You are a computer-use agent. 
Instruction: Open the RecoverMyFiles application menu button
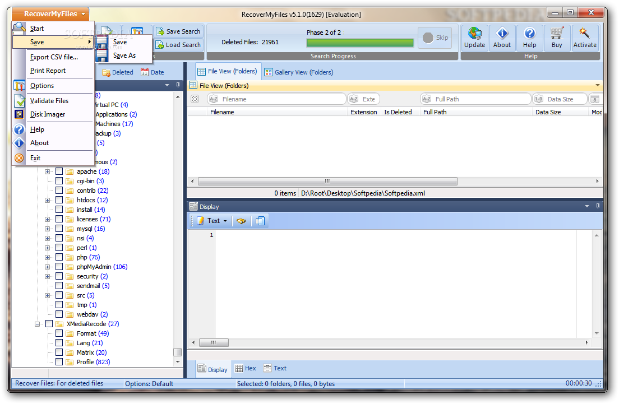pos(50,14)
